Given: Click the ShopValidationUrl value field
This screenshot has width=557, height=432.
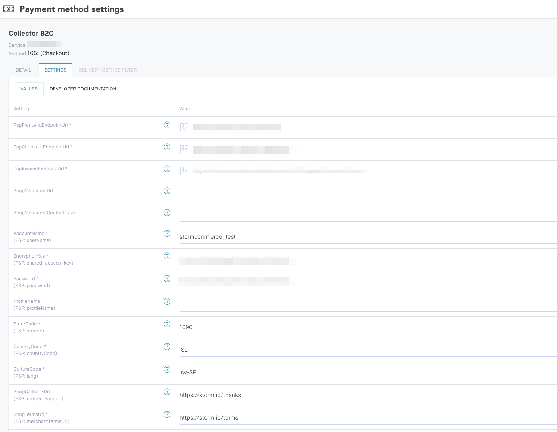Looking at the screenshot, I should point(368,193).
